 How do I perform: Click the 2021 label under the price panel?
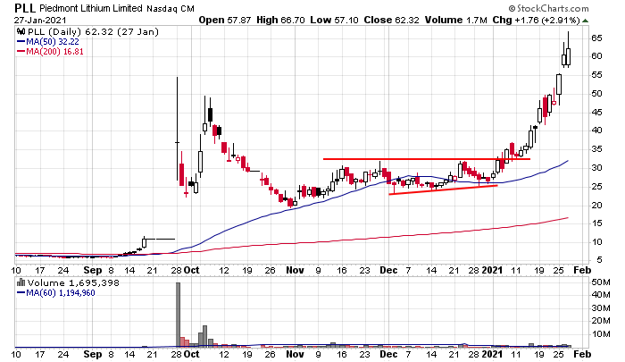492,270
